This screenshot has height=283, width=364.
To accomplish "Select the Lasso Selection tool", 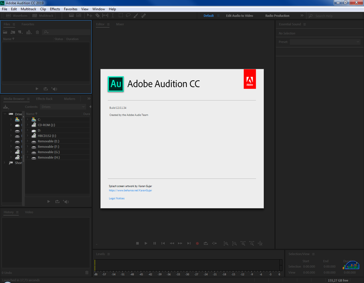I will pos(128,16).
